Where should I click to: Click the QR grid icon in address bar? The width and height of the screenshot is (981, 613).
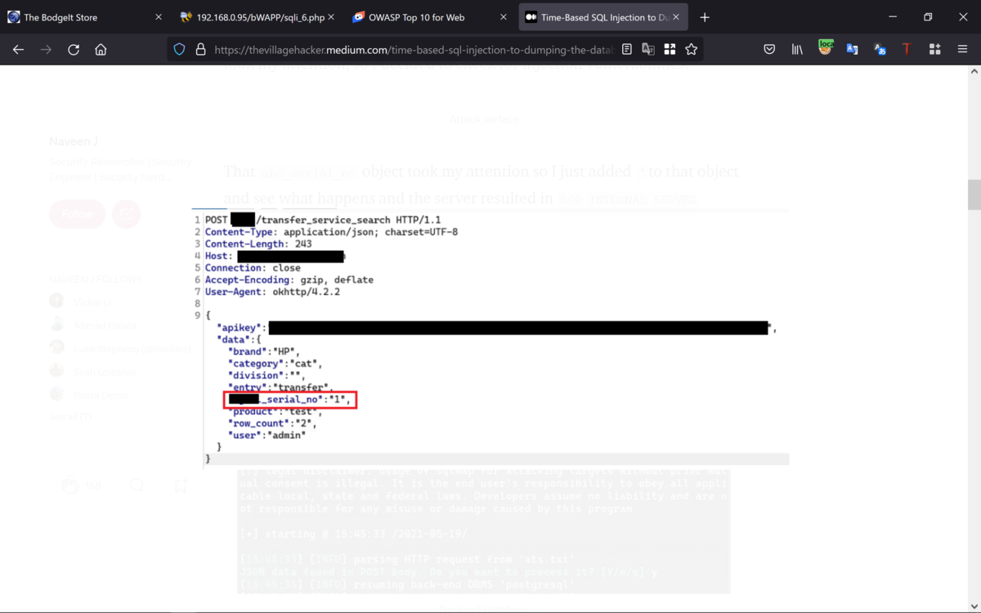pyautogui.click(x=670, y=50)
